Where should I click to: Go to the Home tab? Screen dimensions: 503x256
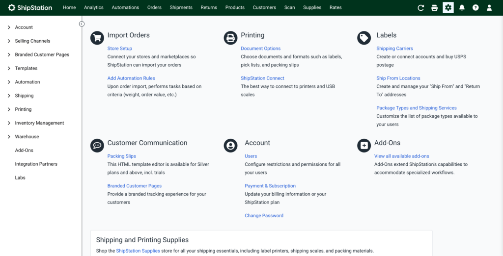coord(69,7)
